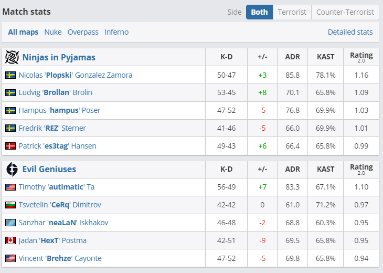Click the Kazakhstan flag beside neaLaN
The width and height of the screenshot is (383, 273).
pyautogui.click(x=10, y=223)
